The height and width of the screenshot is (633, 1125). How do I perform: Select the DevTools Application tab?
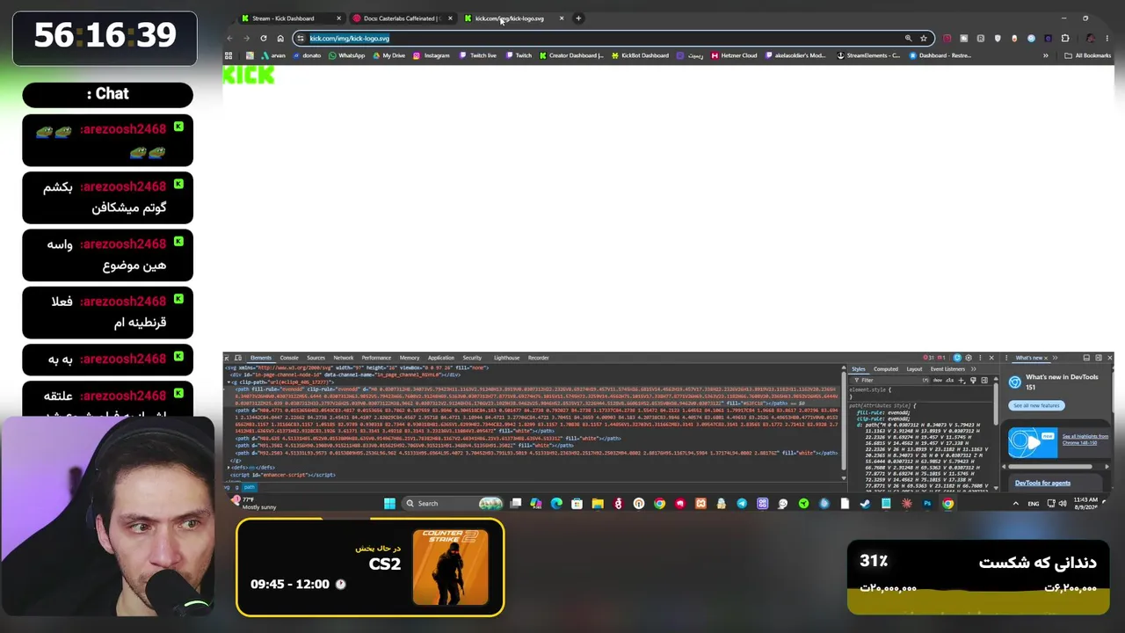(441, 358)
